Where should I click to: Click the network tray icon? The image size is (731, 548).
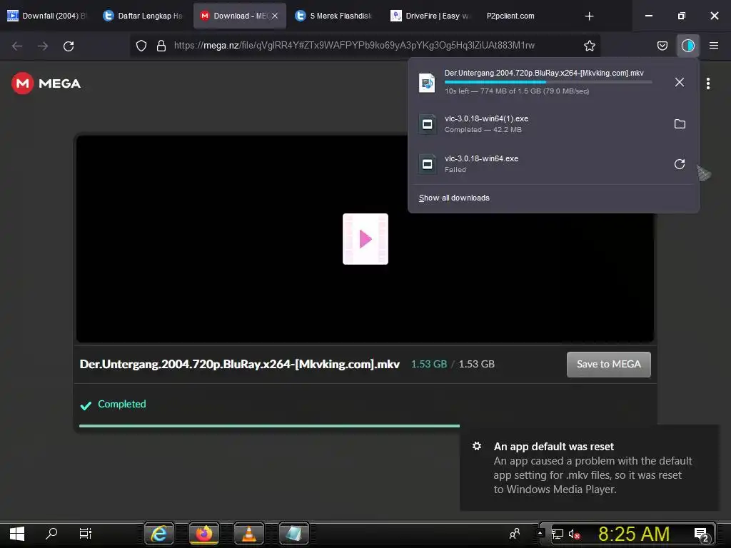(558, 534)
